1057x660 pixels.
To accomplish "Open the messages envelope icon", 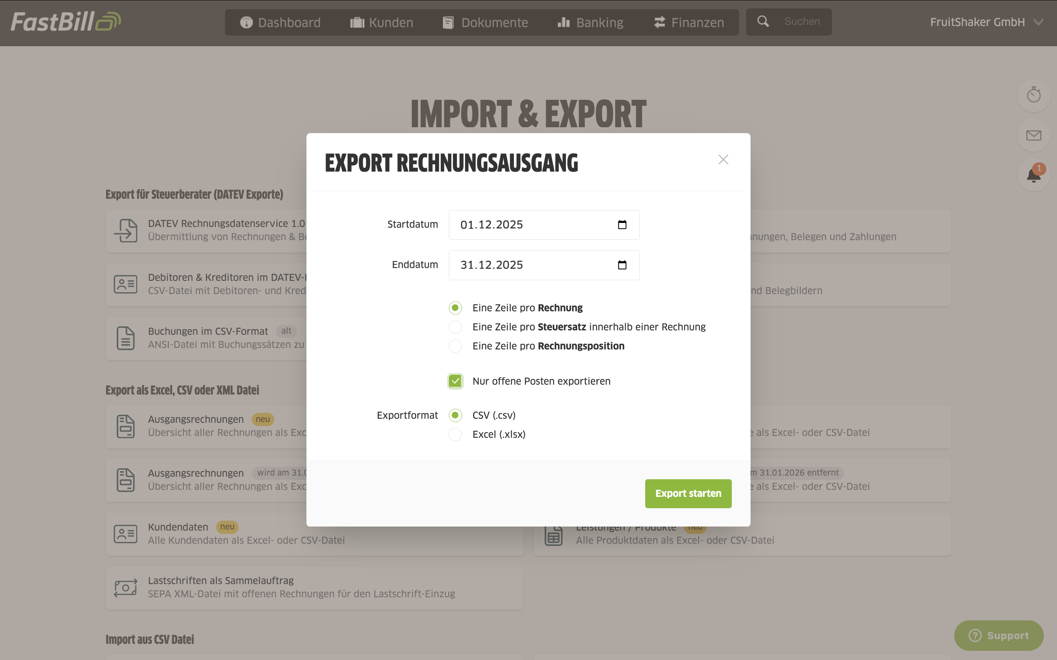I will coord(1034,135).
